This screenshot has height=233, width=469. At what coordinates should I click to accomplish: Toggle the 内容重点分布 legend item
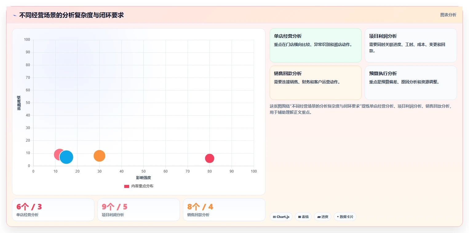point(139,186)
